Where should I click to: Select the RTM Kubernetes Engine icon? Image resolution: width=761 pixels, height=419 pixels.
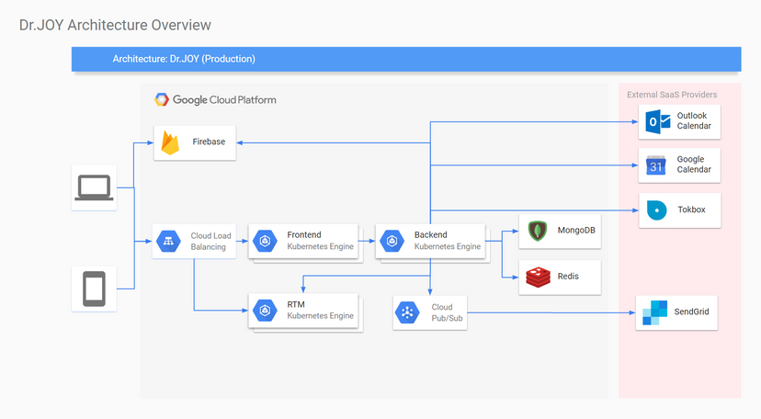[266, 311]
